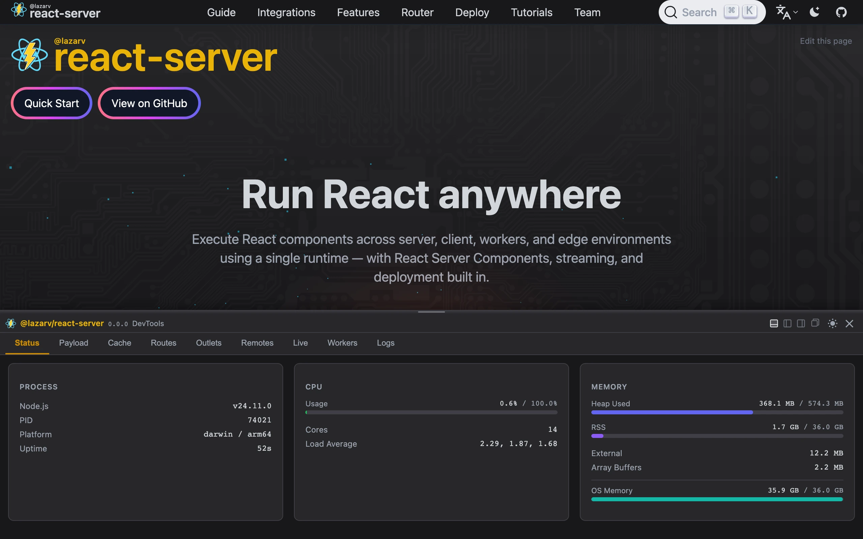Toggle DevTools light theme sun icon

click(x=832, y=323)
